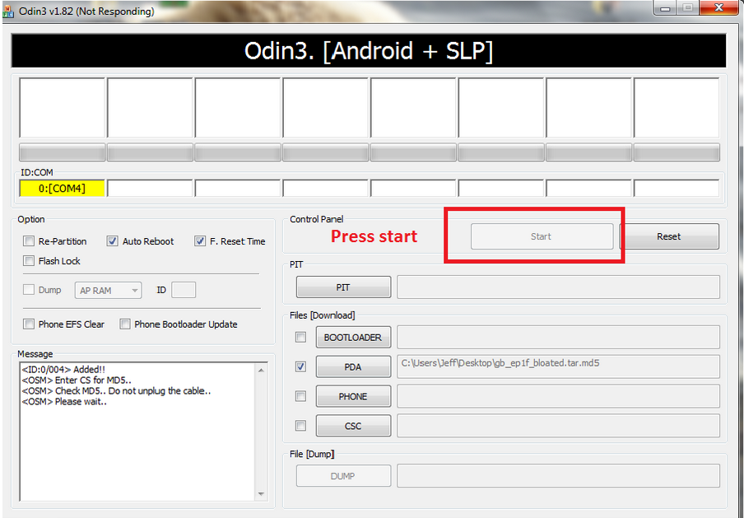The image size is (744, 518).
Task: Click the File Dump path field
Action: [559, 476]
